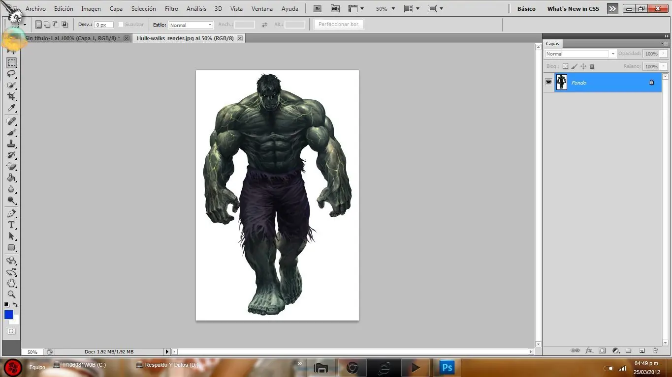Open the Edición menu

(x=64, y=9)
